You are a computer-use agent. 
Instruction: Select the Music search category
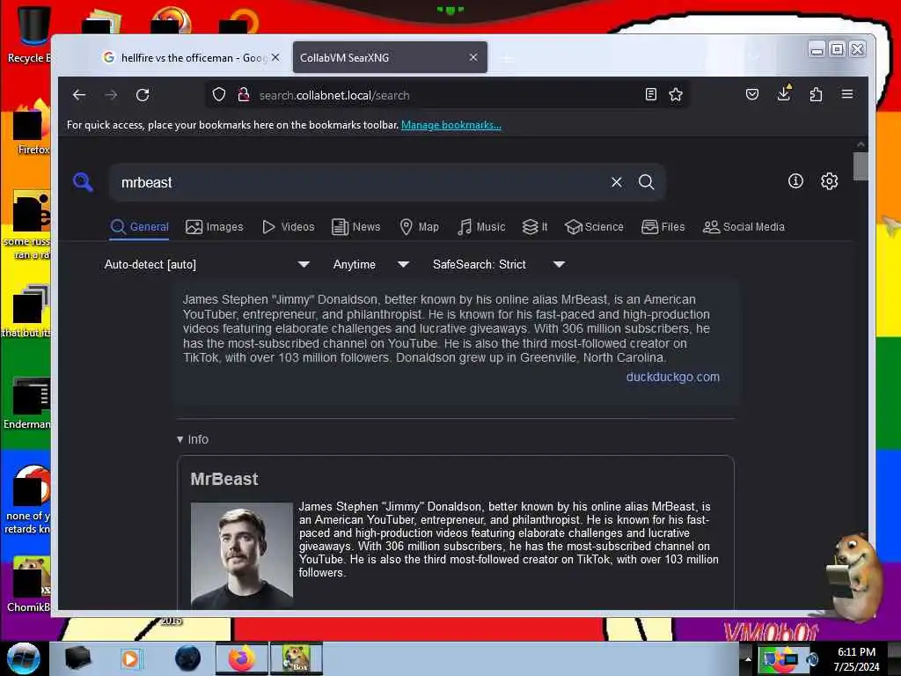point(481,227)
